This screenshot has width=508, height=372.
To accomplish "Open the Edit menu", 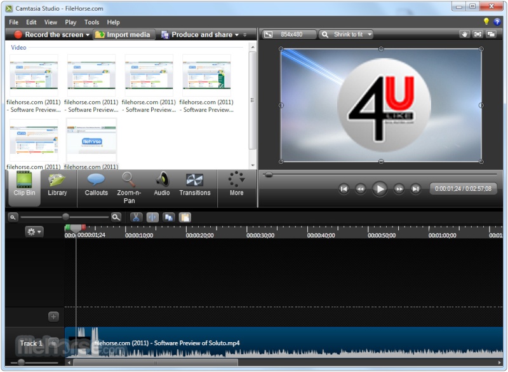I will click(x=31, y=22).
